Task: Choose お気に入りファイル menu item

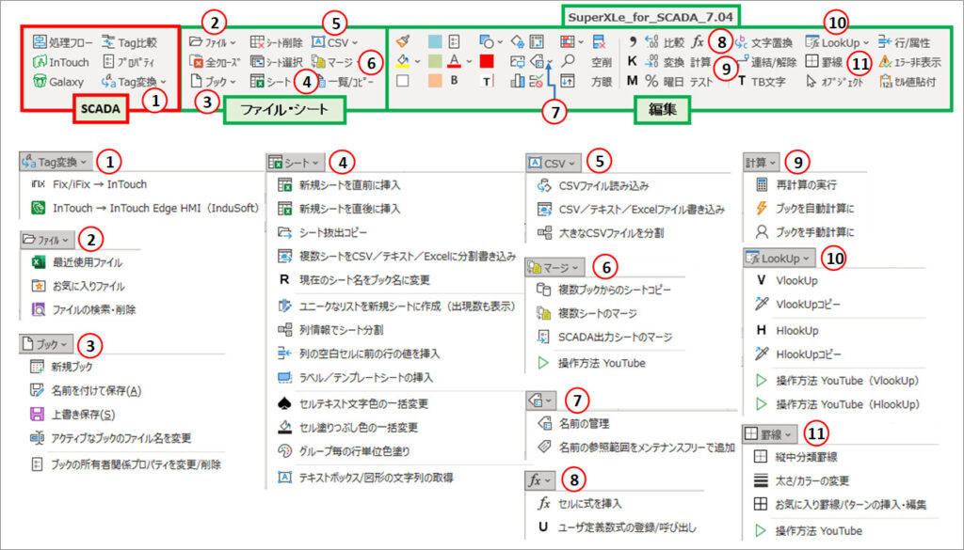Action: pos(77,286)
